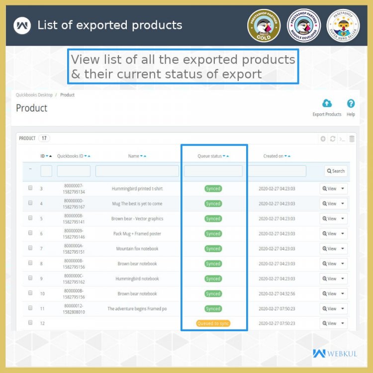Click the Webkul logo in the header

(x=22, y=25)
